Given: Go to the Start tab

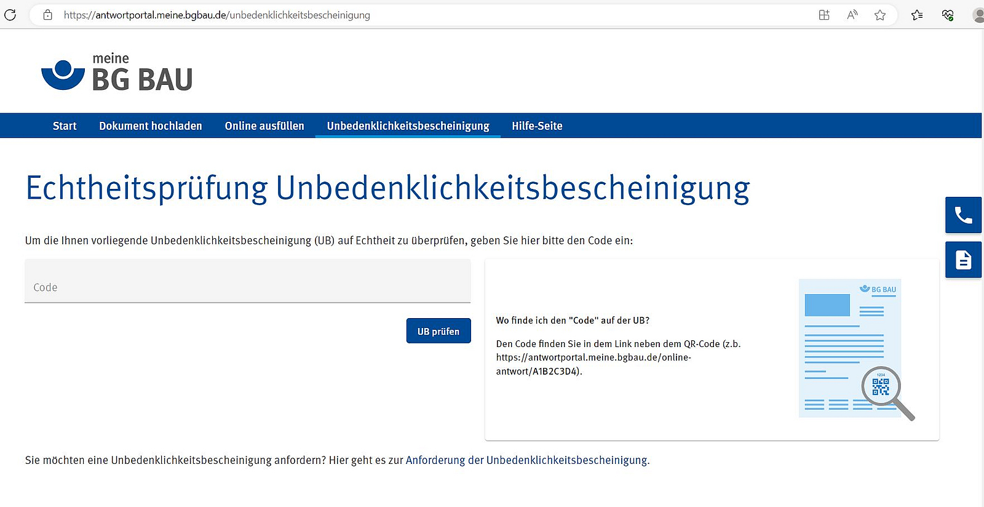Looking at the screenshot, I should (x=65, y=126).
